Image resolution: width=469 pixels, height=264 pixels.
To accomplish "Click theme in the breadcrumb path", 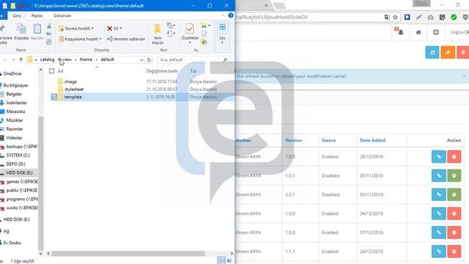I will tap(86, 59).
